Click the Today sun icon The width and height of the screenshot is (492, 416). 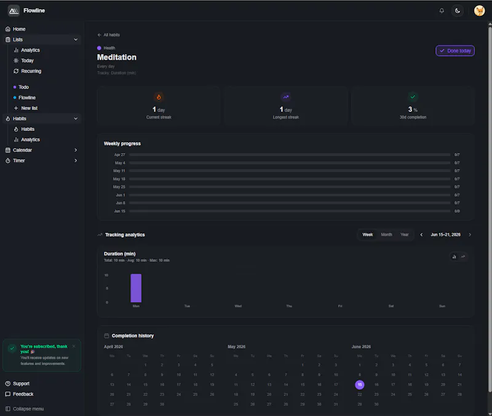[x=16, y=60]
